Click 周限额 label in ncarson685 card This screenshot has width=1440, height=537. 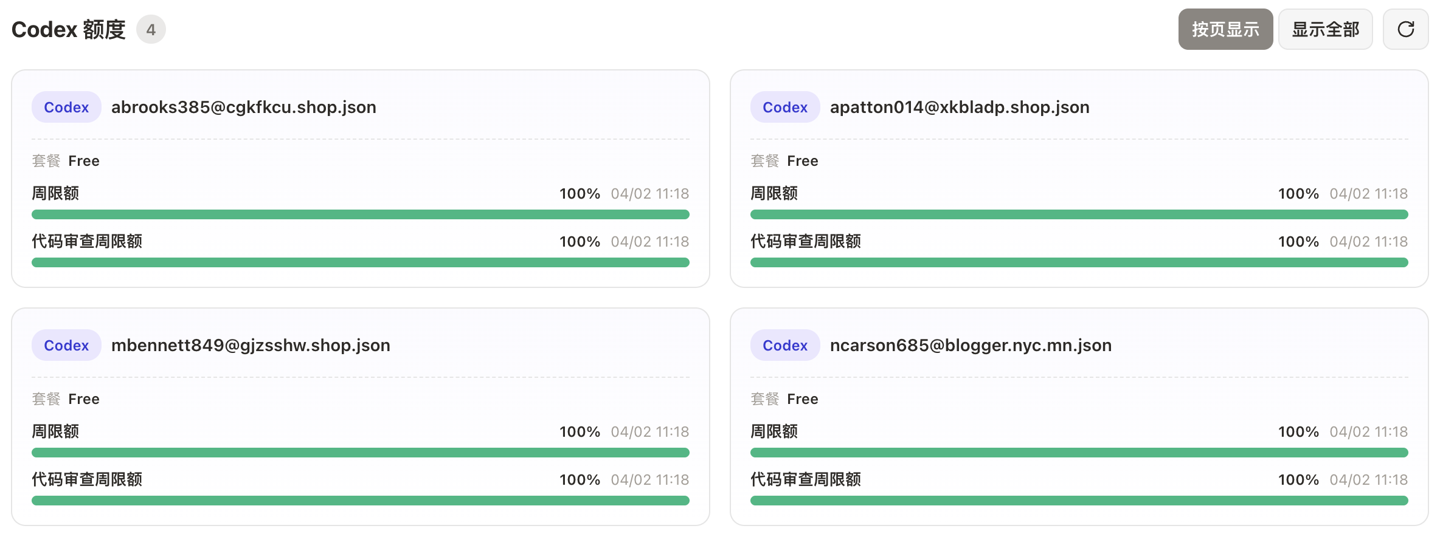click(774, 431)
